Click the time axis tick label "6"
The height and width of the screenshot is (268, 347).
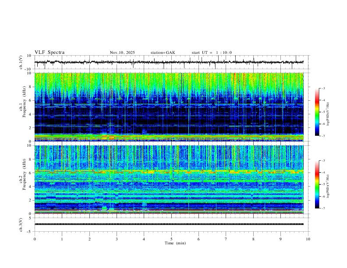[198, 239]
